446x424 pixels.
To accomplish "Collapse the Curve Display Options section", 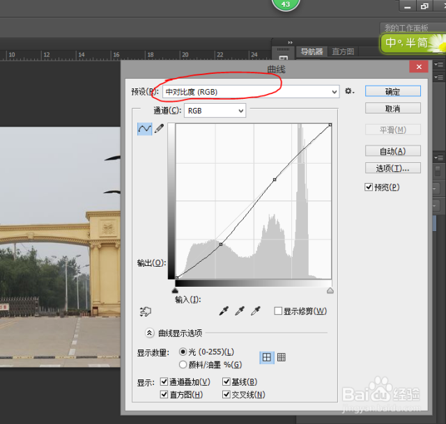I will tap(149, 333).
